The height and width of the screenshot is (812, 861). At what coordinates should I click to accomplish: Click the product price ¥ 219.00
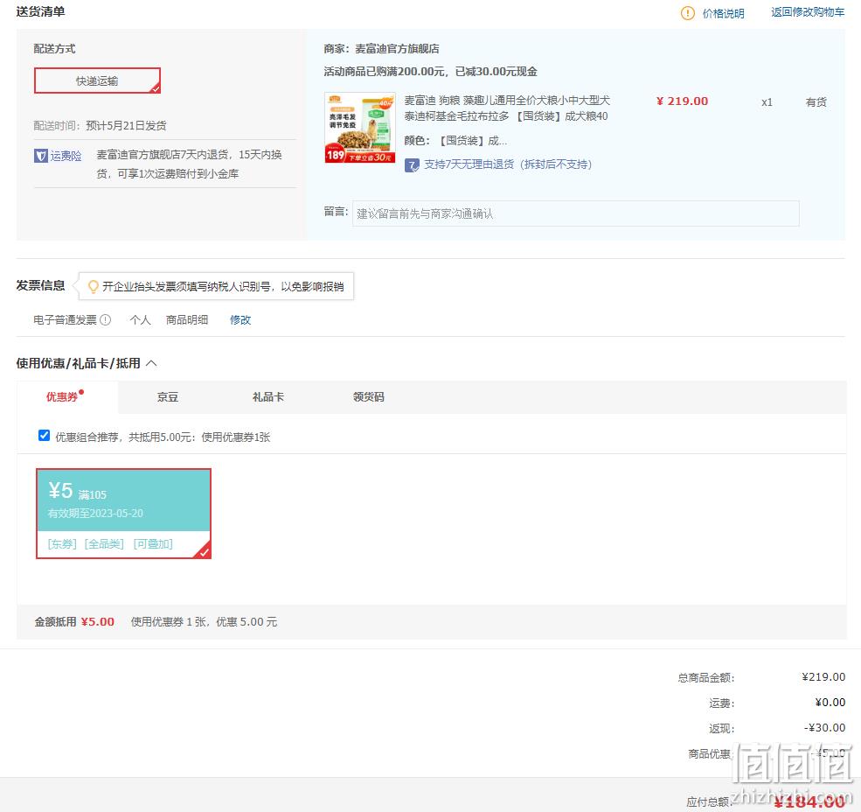click(x=682, y=101)
